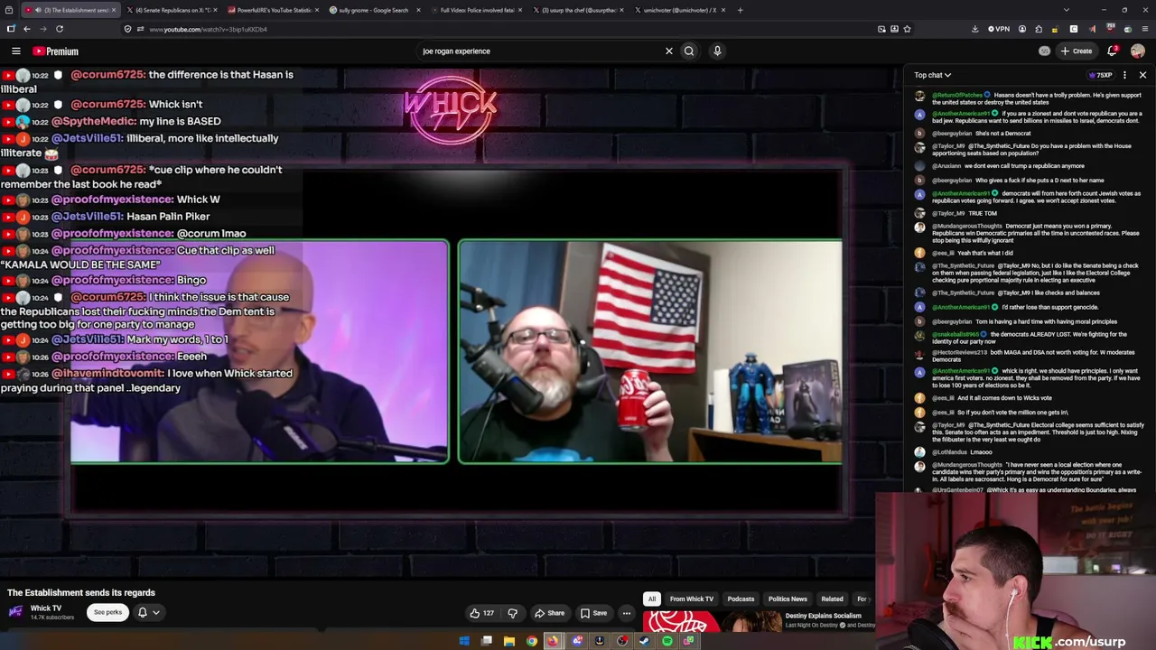Open Windows Start menu
Viewport: 1156px width, 650px height.
[464, 641]
